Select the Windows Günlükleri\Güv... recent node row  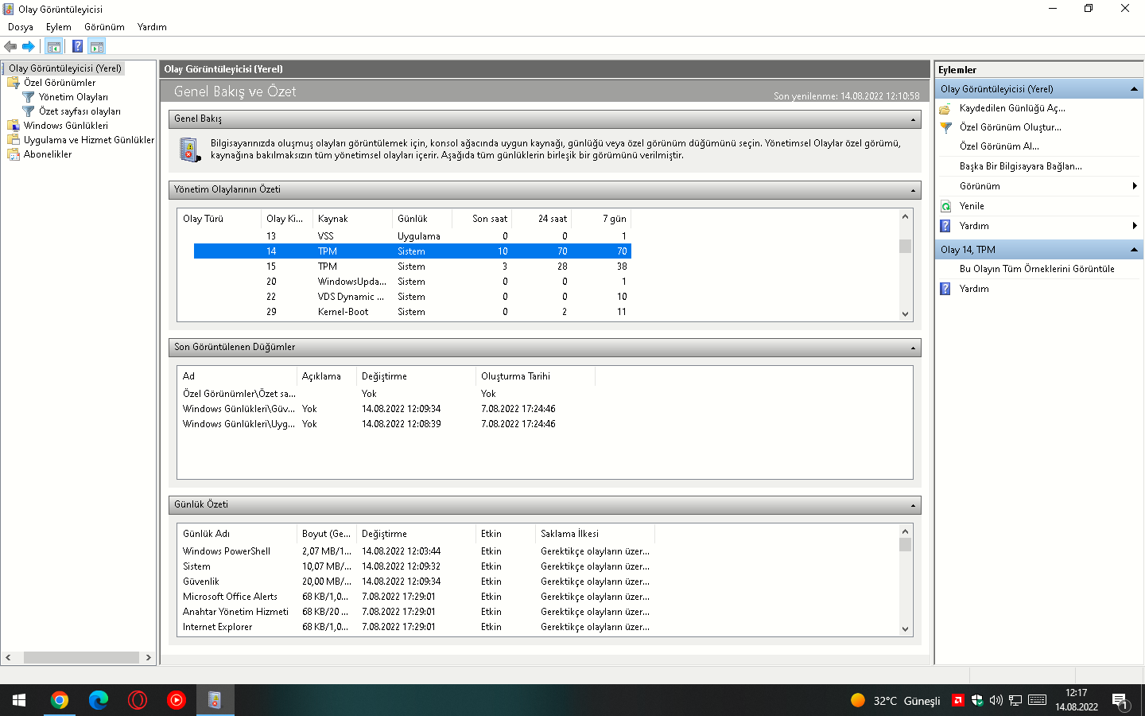(386, 409)
